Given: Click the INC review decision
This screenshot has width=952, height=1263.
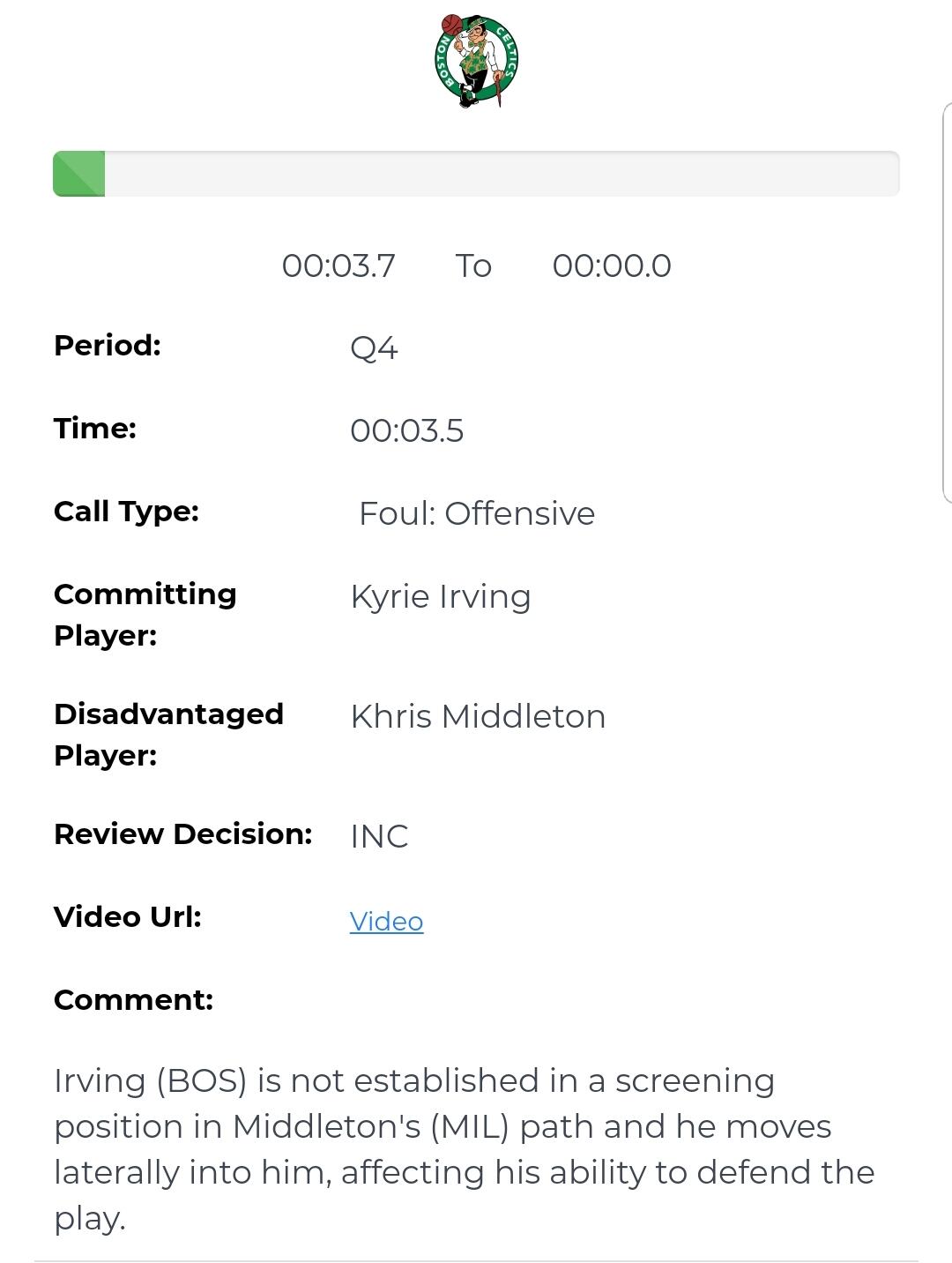Looking at the screenshot, I should pos(379,836).
